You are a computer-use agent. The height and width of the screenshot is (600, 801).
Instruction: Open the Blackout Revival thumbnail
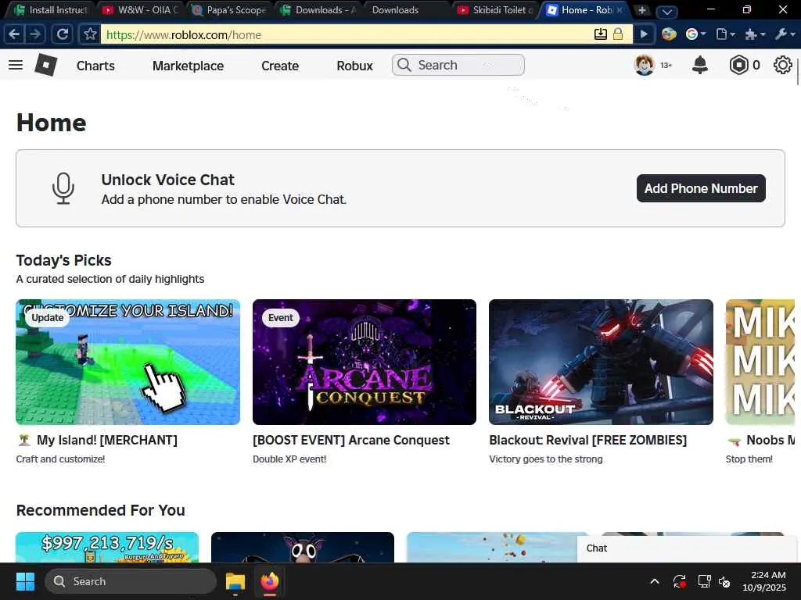601,362
